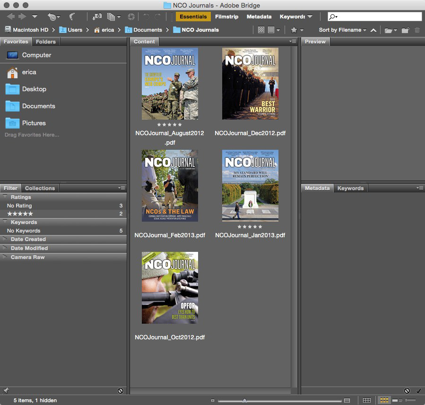Expand the Date Created filter section
This screenshot has width=425, height=405.
pos(28,239)
